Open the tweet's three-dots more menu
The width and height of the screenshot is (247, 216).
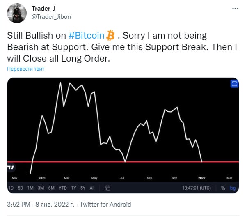click(234, 8)
